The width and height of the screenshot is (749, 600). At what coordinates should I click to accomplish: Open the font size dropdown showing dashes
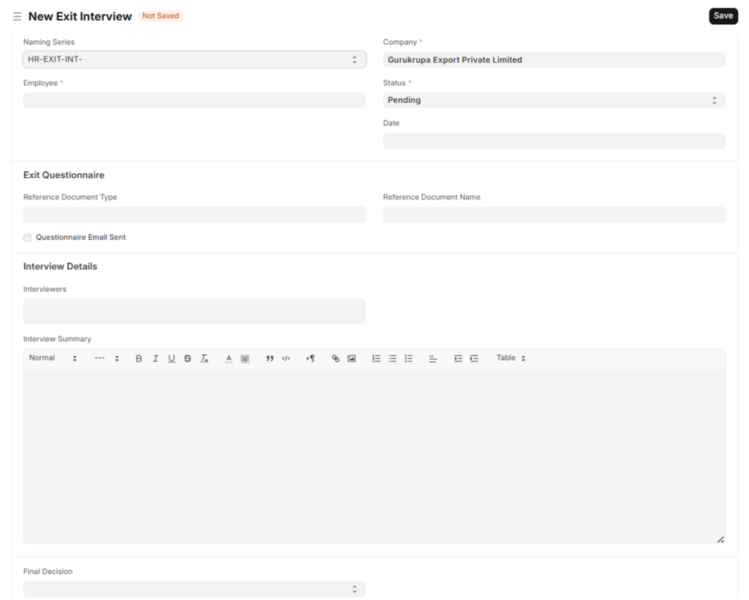107,358
